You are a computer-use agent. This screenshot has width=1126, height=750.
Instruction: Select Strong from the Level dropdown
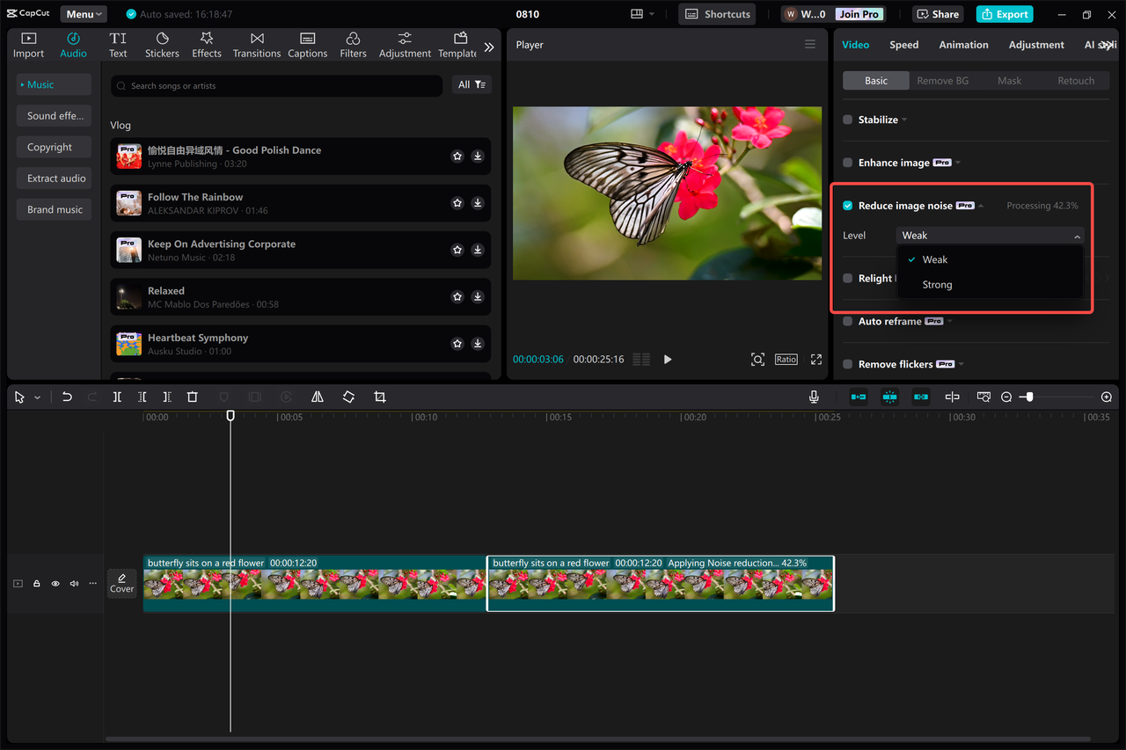(936, 284)
